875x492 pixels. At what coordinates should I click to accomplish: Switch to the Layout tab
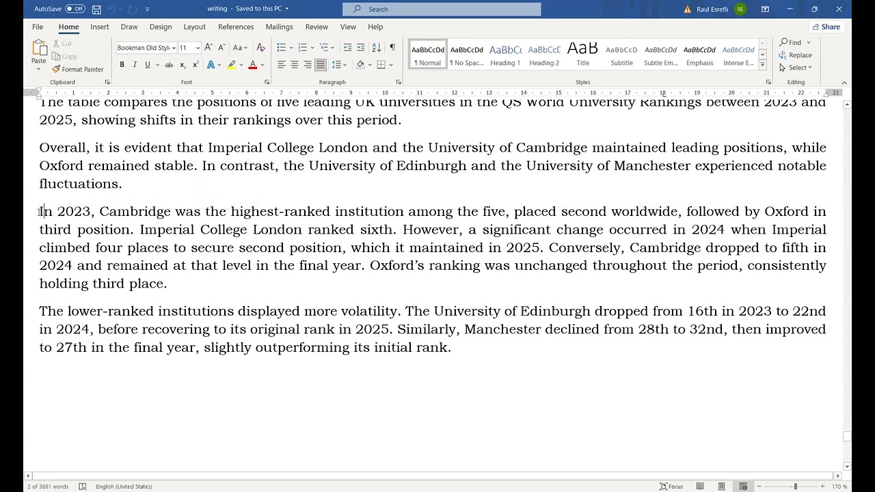click(194, 27)
